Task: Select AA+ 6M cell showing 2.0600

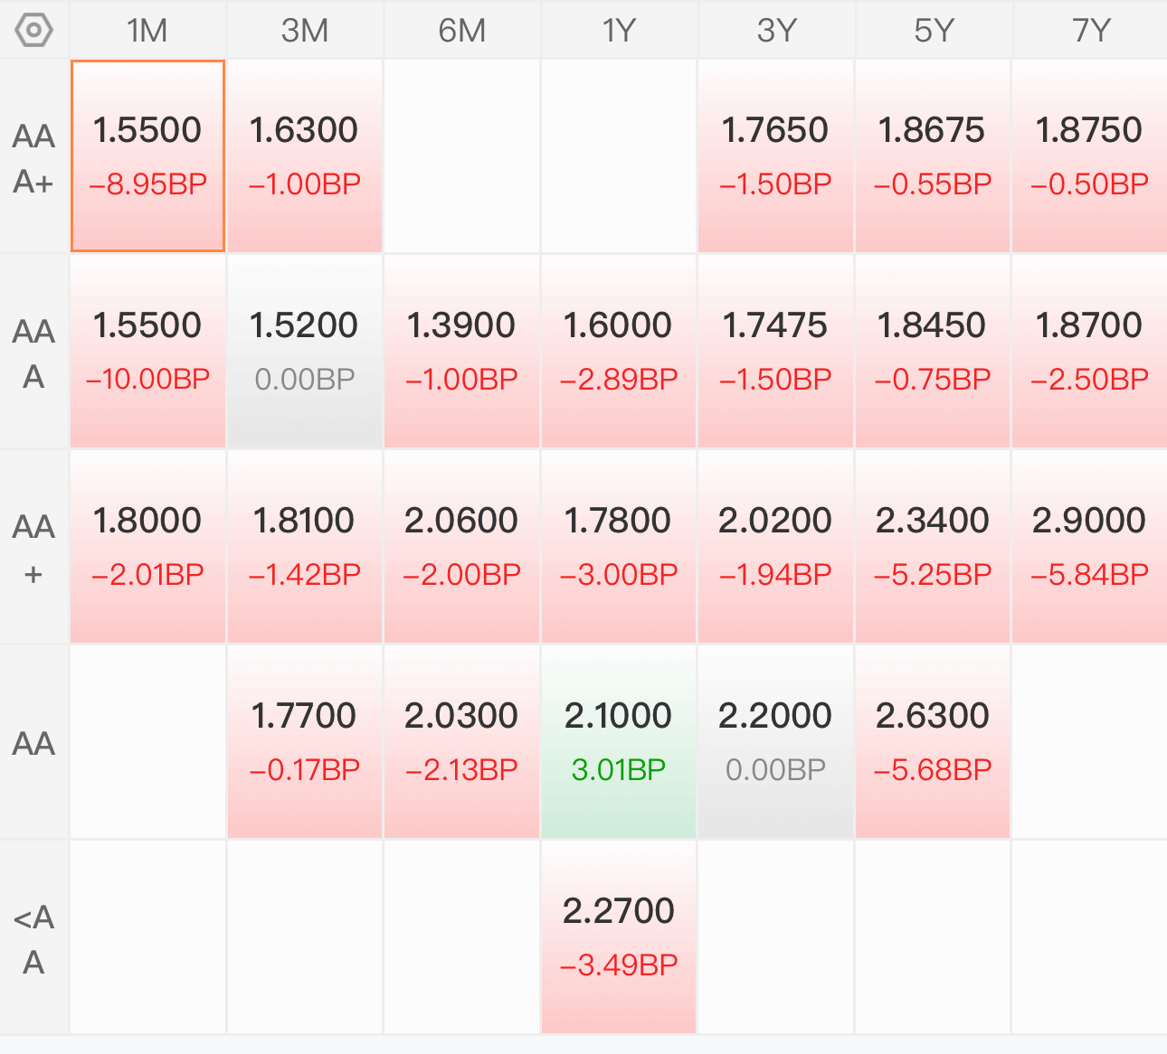Action: (461, 547)
